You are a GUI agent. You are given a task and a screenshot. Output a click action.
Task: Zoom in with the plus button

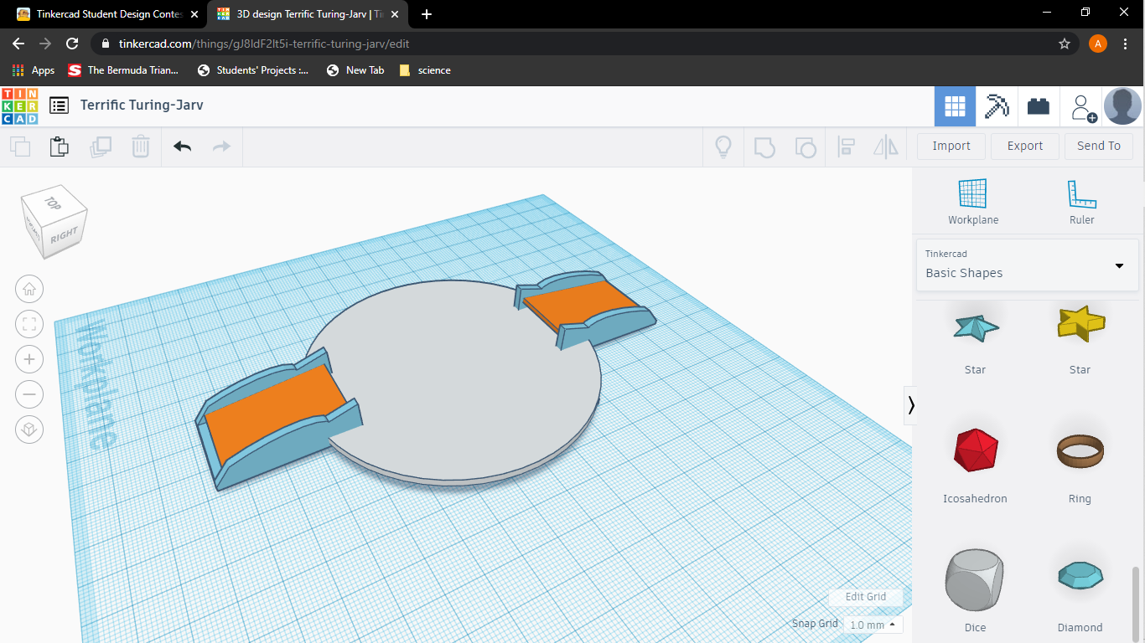(29, 359)
